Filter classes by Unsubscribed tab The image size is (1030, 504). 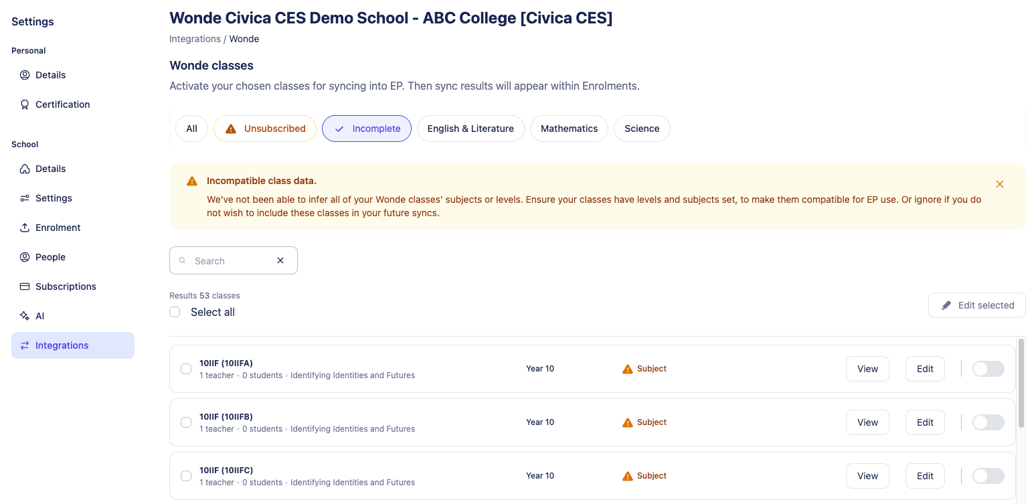(265, 129)
